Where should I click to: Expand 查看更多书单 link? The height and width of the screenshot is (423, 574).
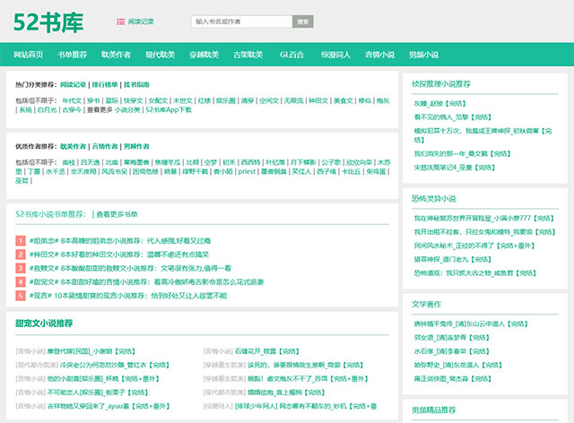pos(117,214)
